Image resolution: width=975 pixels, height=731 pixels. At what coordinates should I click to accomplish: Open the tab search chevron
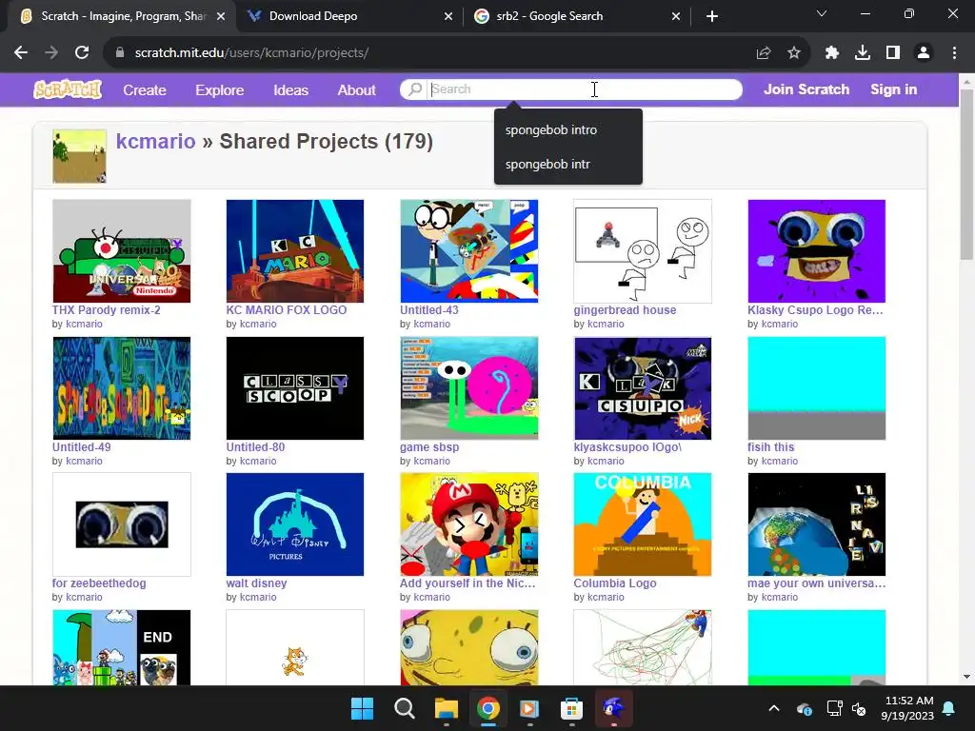pyautogui.click(x=822, y=13)
